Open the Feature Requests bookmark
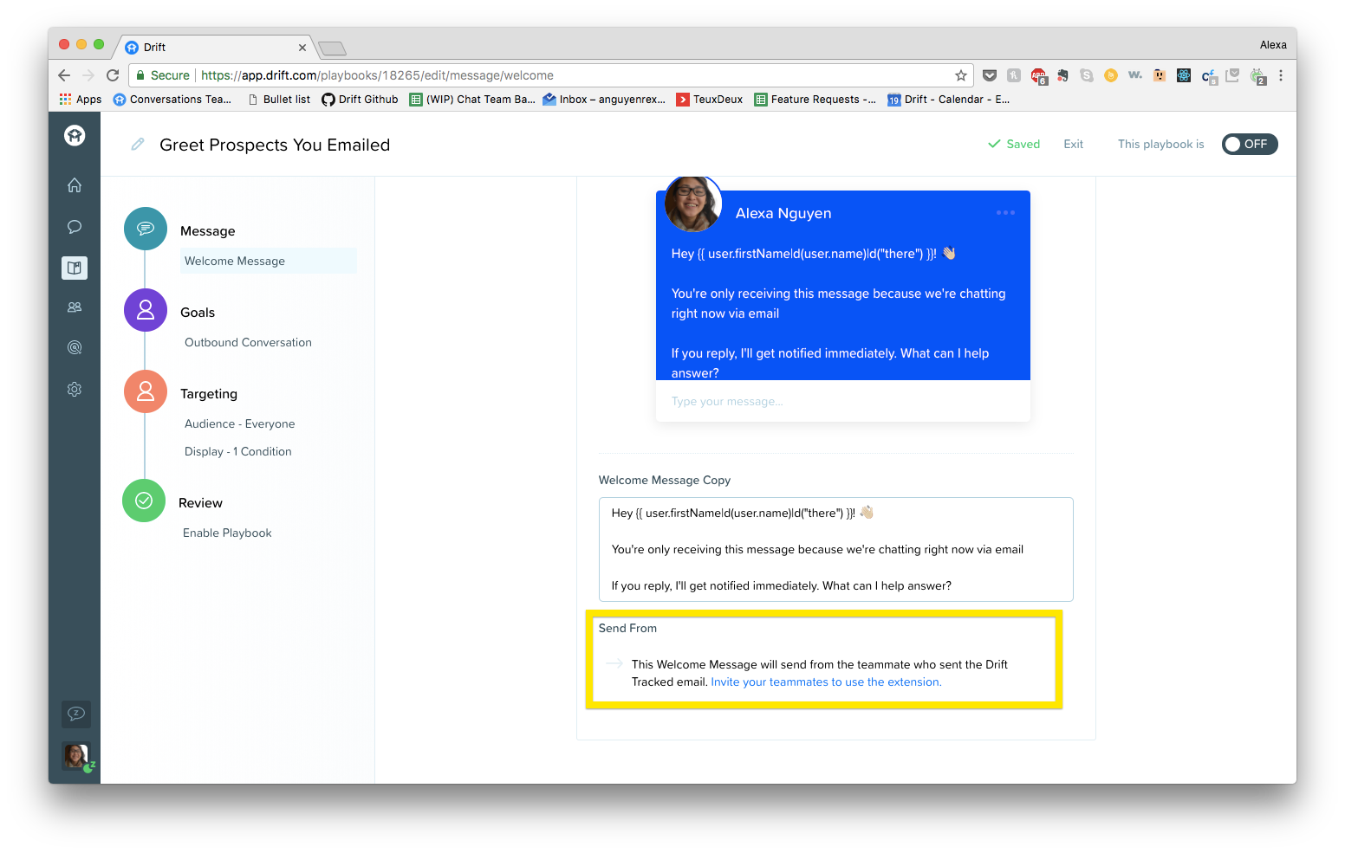 (x=815, y=100)
